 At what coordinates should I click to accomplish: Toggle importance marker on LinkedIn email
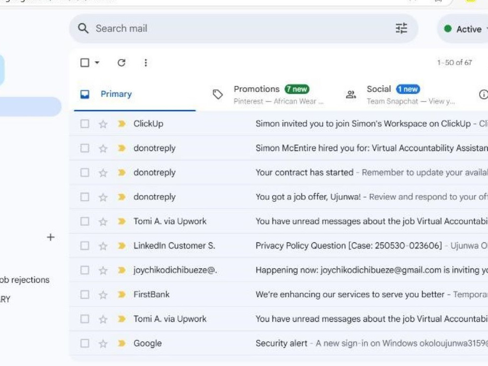(x=122, y=246)
